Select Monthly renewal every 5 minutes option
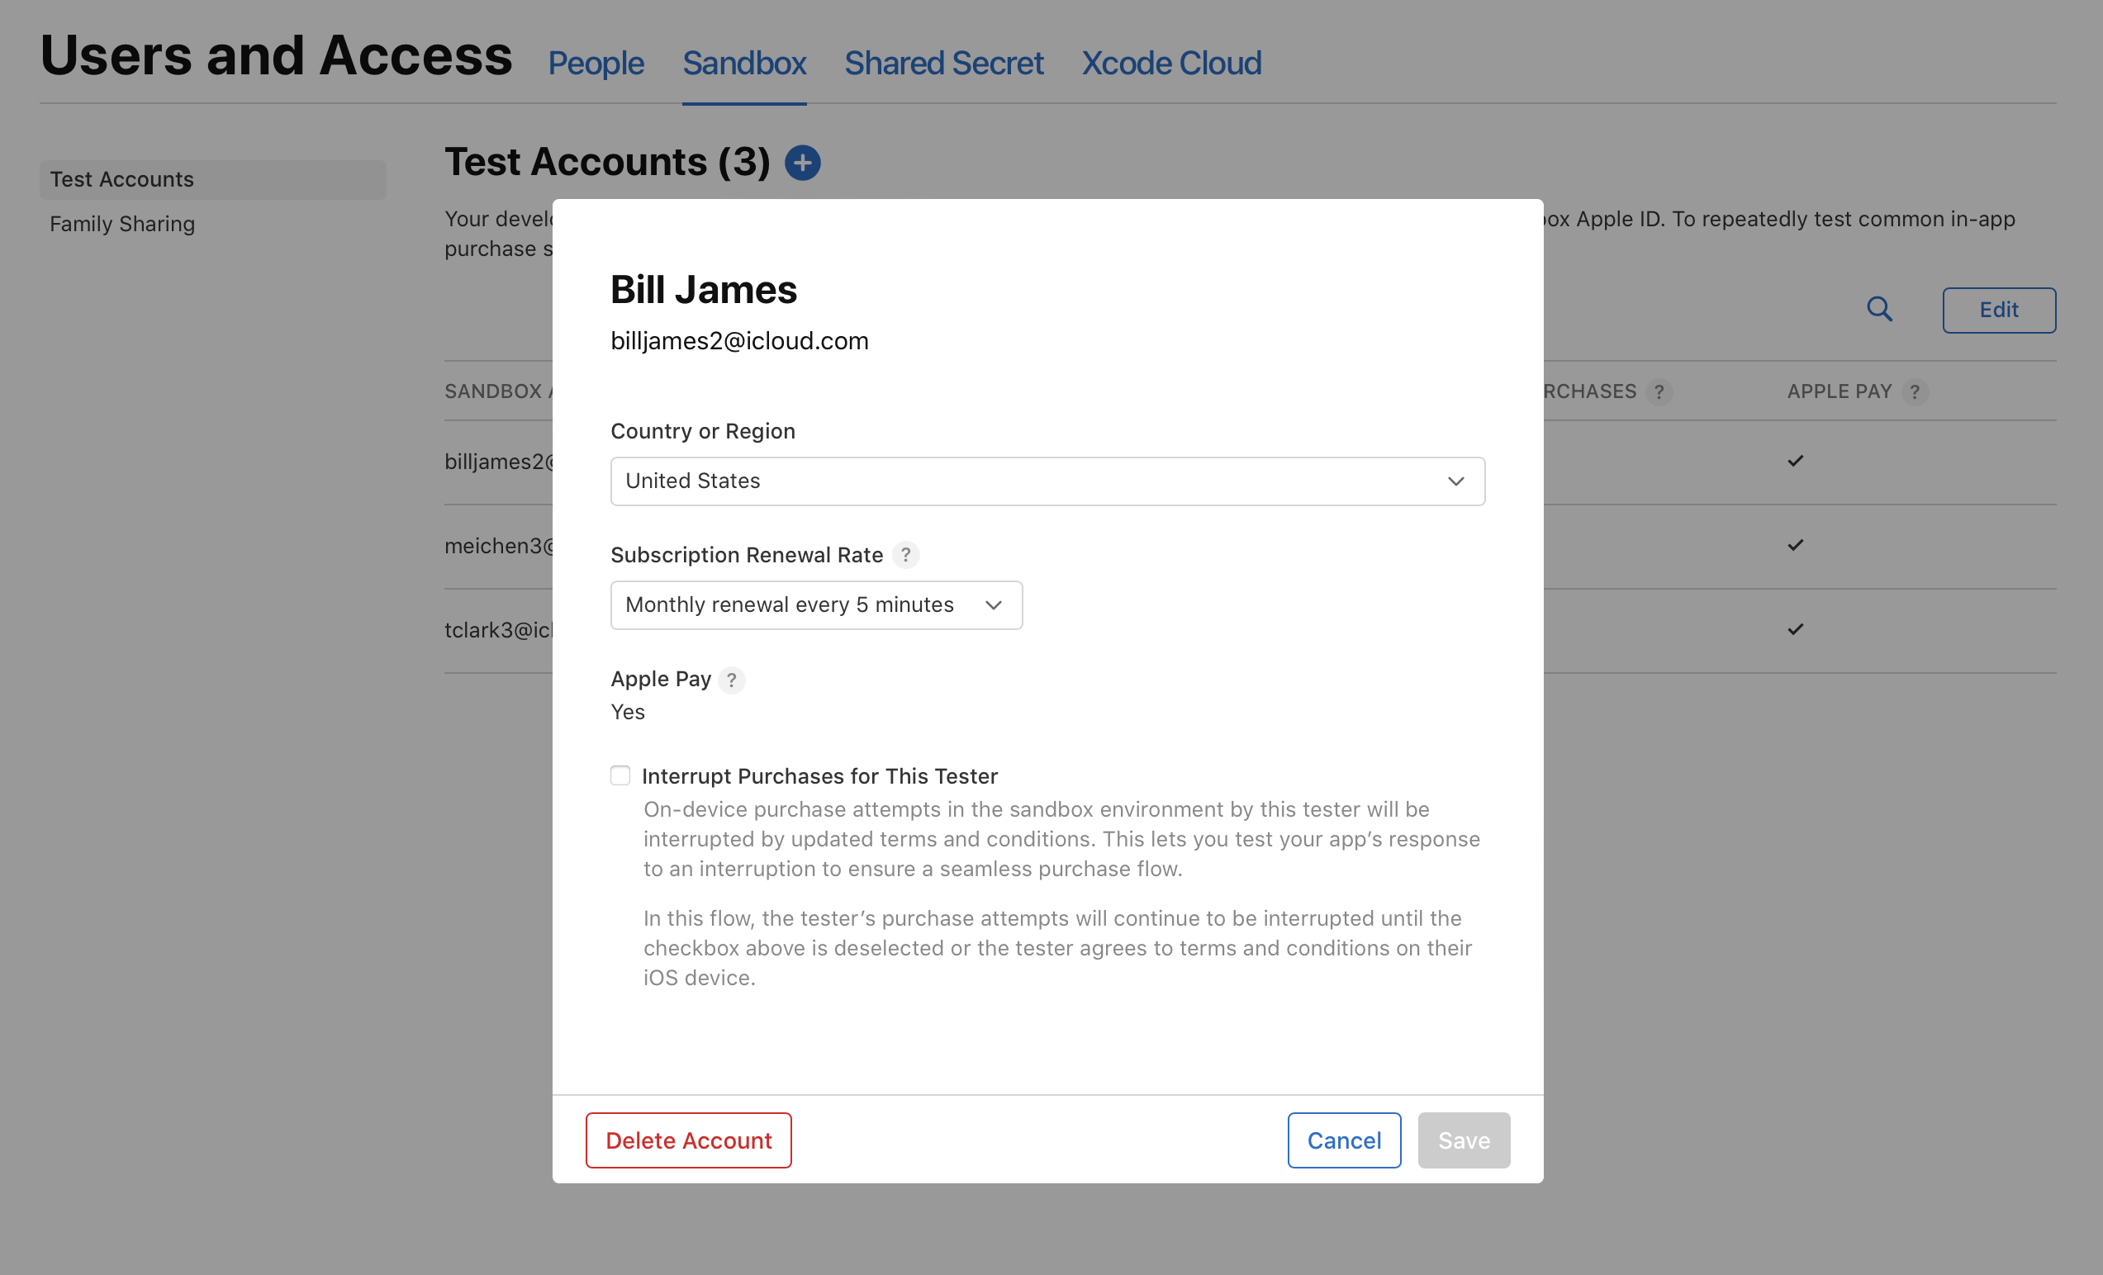The image size is (2103, 1275). (815, 604)
